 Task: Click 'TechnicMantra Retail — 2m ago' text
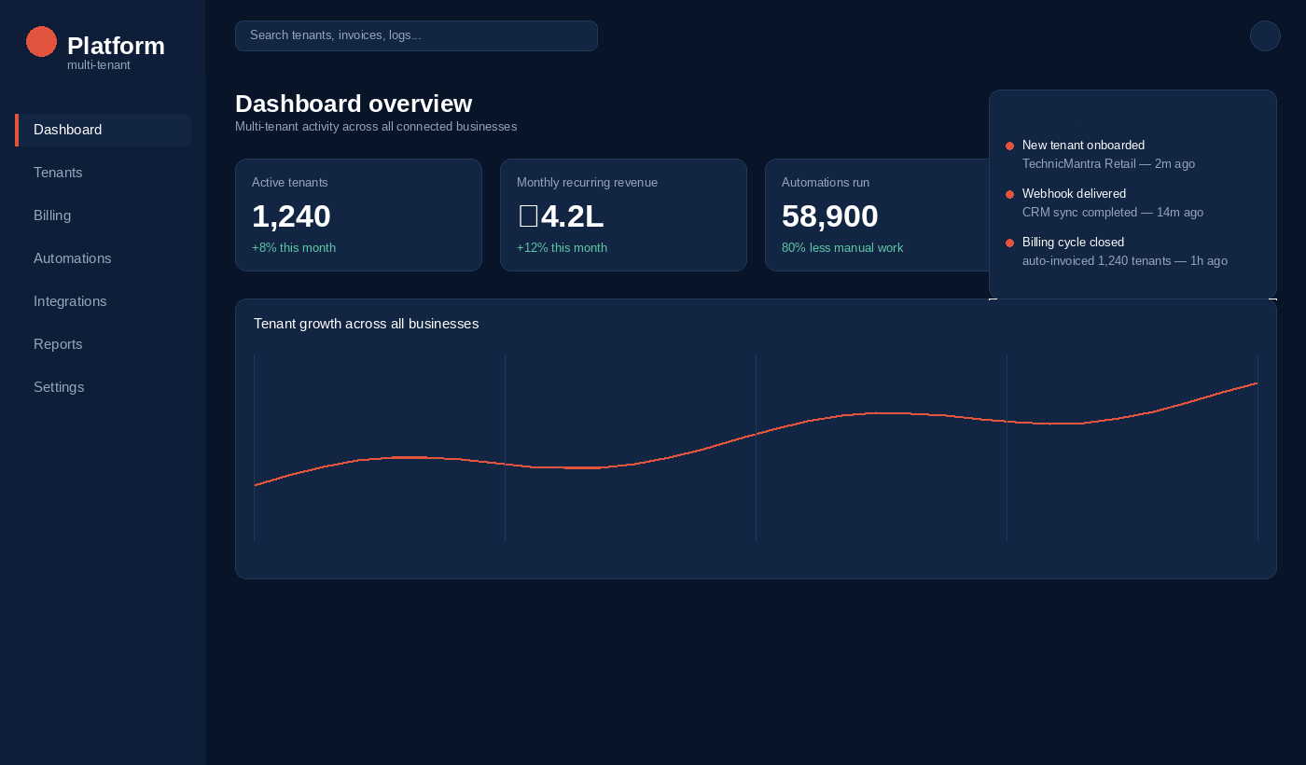tap(1108, 164)
